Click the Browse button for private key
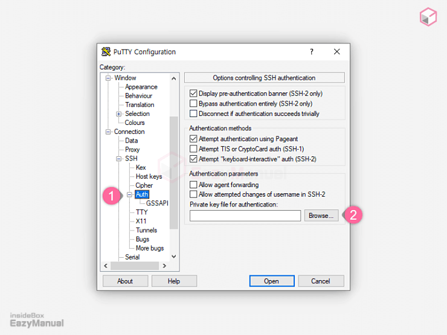Screen dimensions: 447x335 (x=321, y=215)
